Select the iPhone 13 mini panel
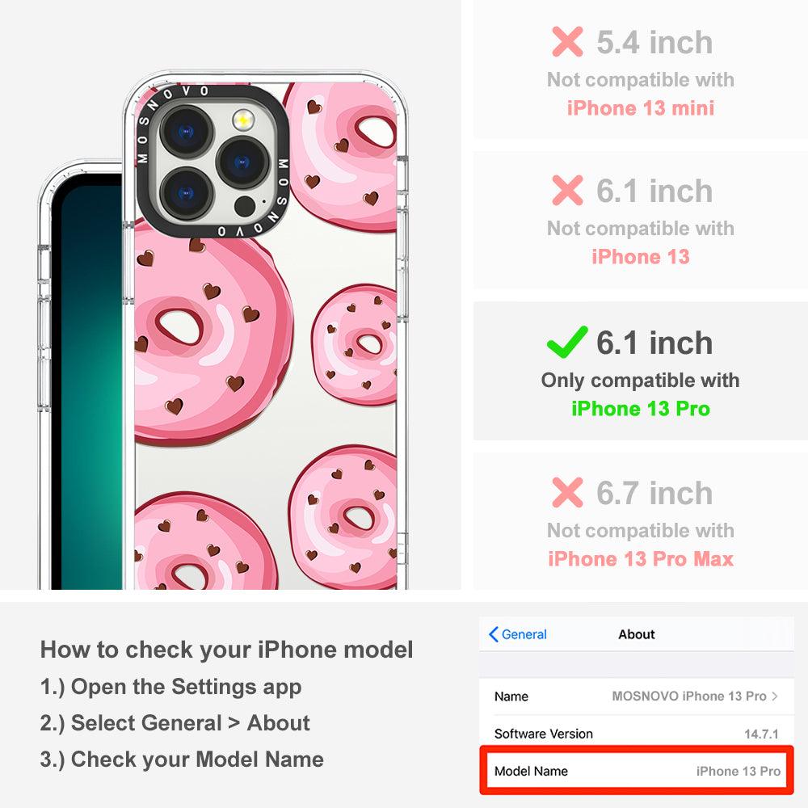The image size is (808, 808). [641, 69]
